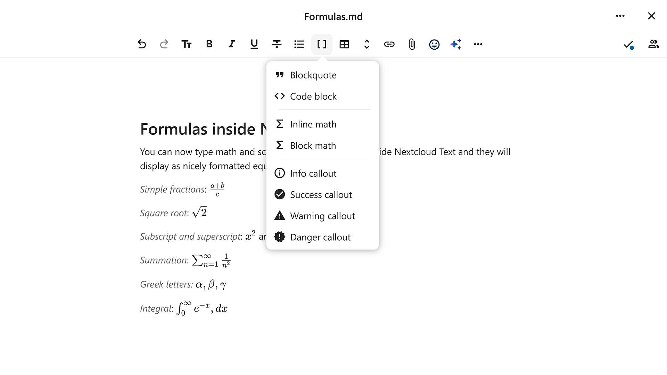Collapse the blocks bracket dropdown
Viewport: 667px width, 375px height.
tap(322, 44)
